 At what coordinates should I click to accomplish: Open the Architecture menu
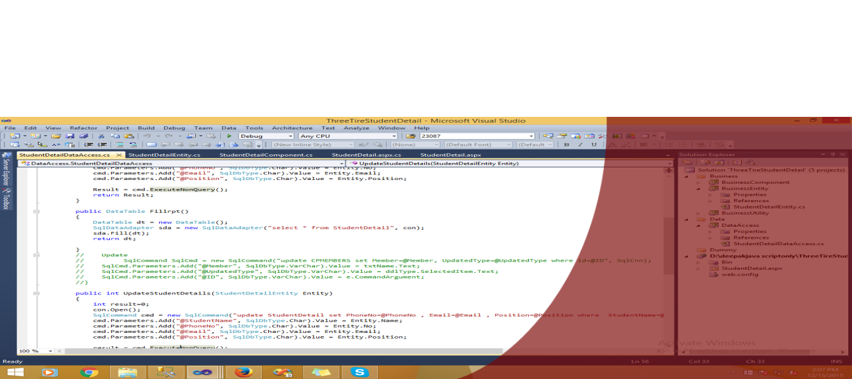tap(292, 128)
